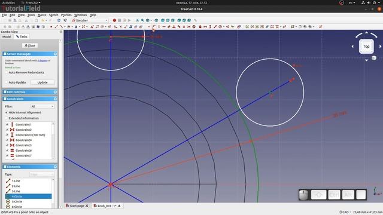The image size is (383, 215).
Task: Select the Create rectangle tool
Action: [x=97, y=26]
